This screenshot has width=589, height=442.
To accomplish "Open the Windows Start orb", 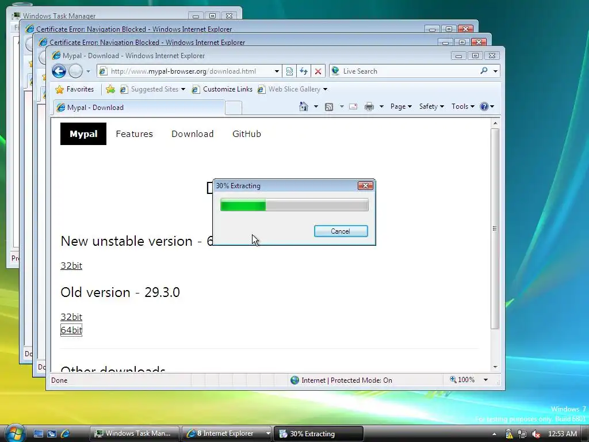I will [14, 433].
